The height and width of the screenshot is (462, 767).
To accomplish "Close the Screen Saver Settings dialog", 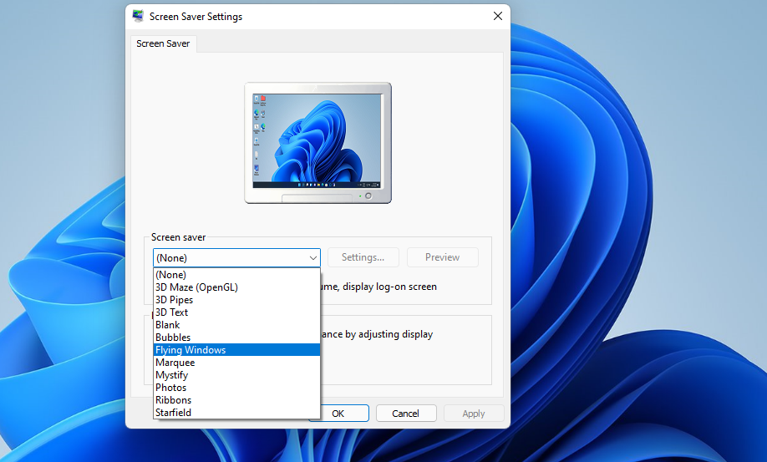I will [498, 16].
